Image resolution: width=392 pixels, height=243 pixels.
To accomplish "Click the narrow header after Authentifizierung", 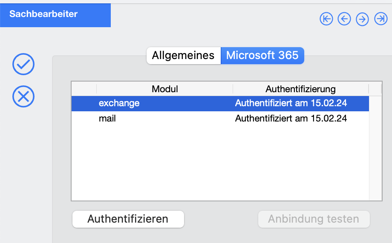I will [375, 89].
